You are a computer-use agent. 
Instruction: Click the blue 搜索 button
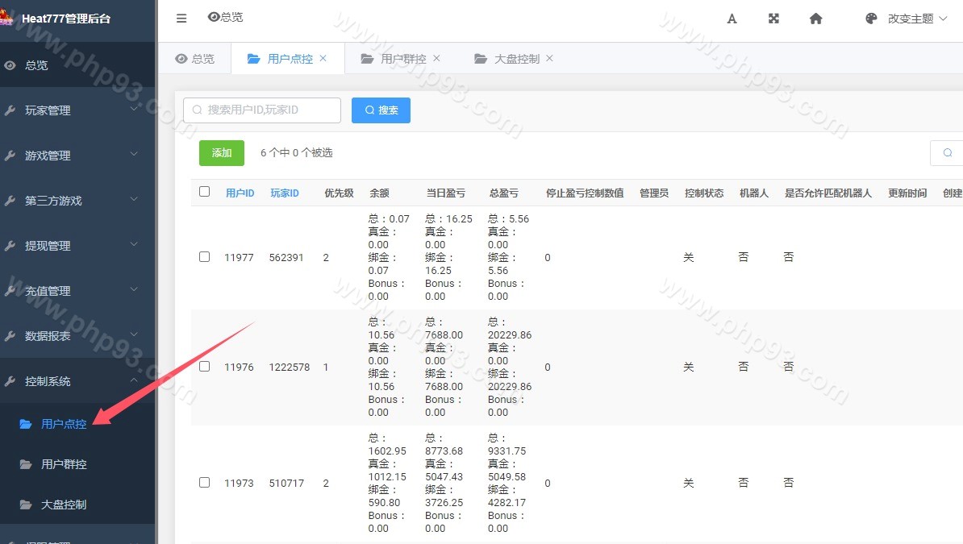(381, 110)
